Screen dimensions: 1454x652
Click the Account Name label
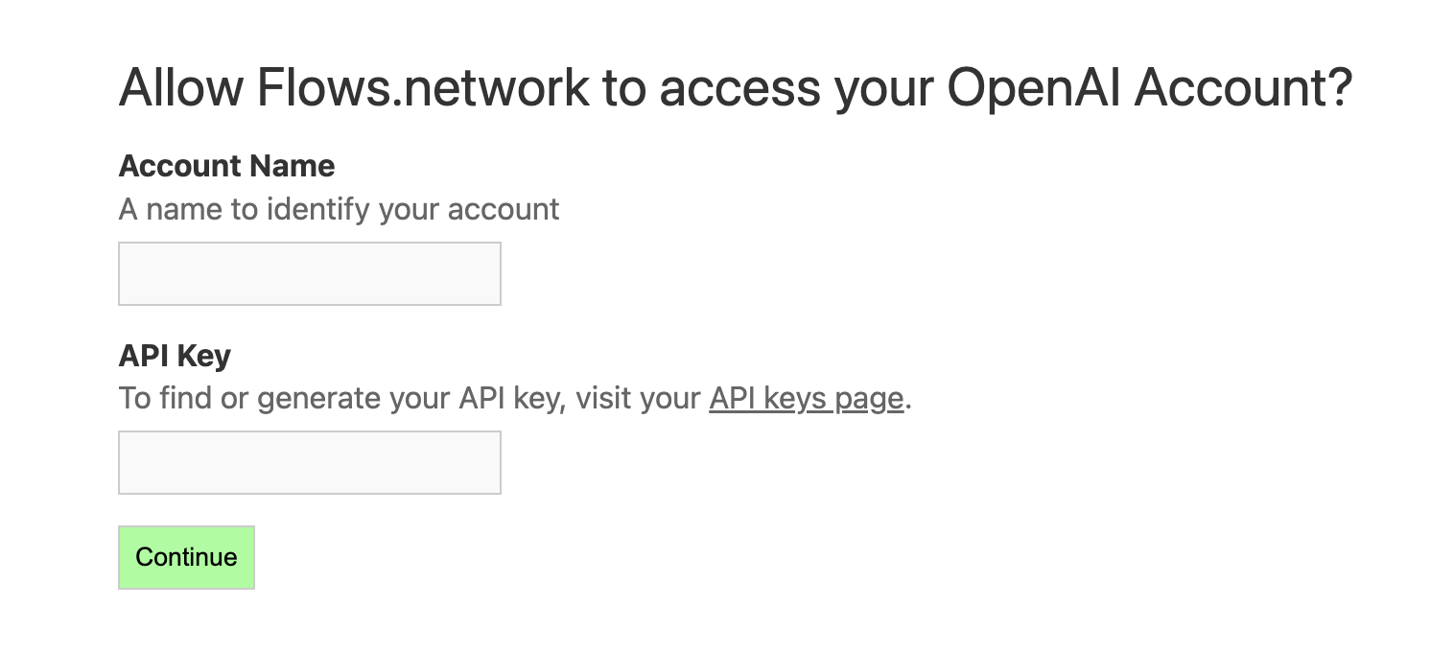coord(226,166)
